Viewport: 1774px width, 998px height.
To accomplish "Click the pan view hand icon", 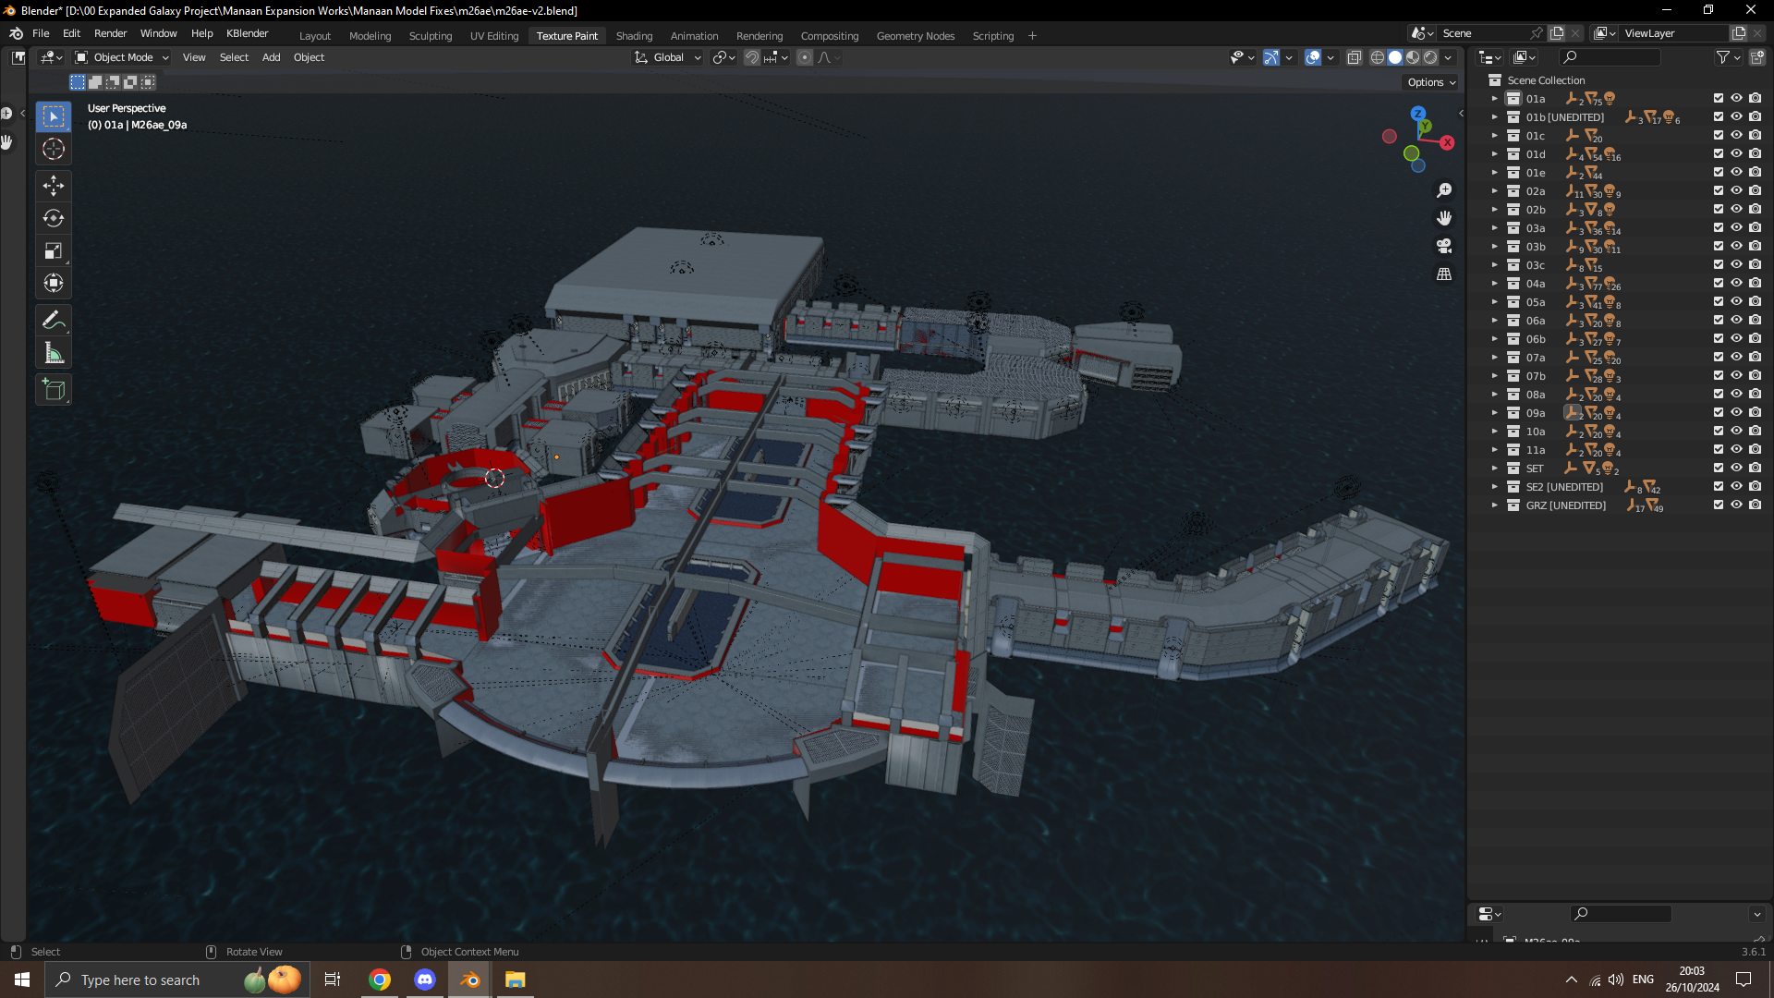I will point(1444,218).
